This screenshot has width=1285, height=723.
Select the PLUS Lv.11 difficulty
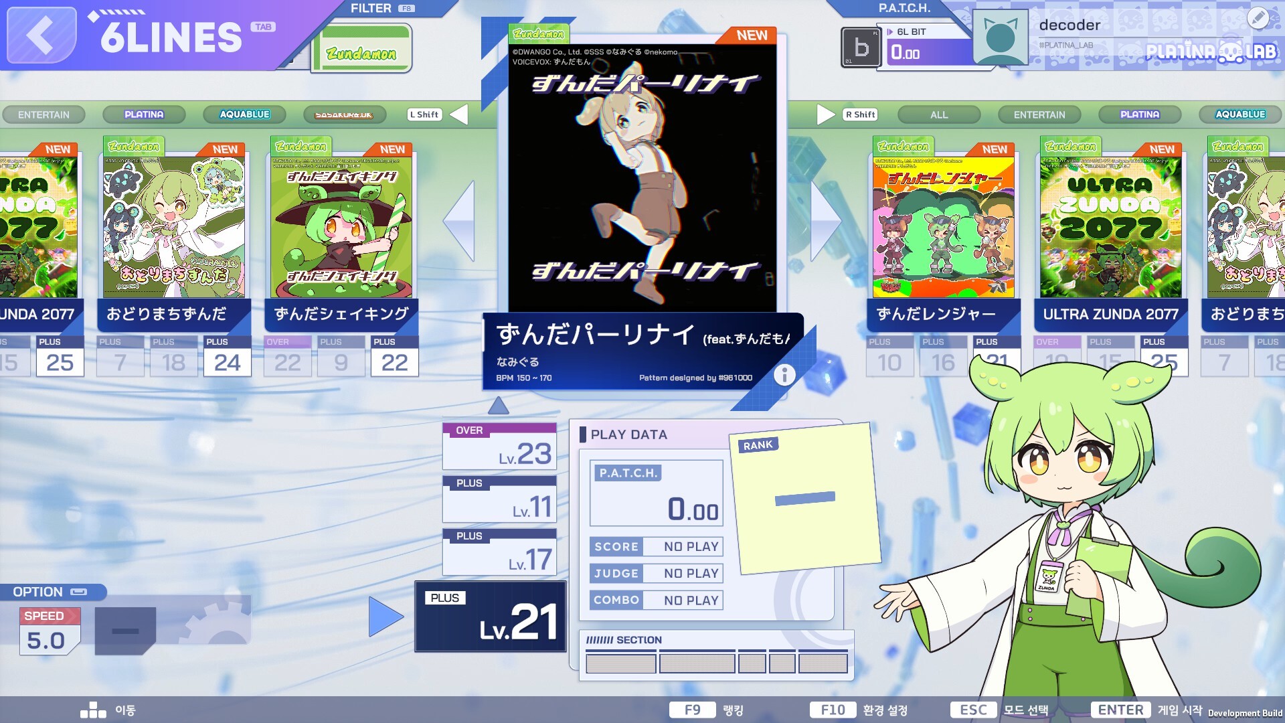[499, 499]
